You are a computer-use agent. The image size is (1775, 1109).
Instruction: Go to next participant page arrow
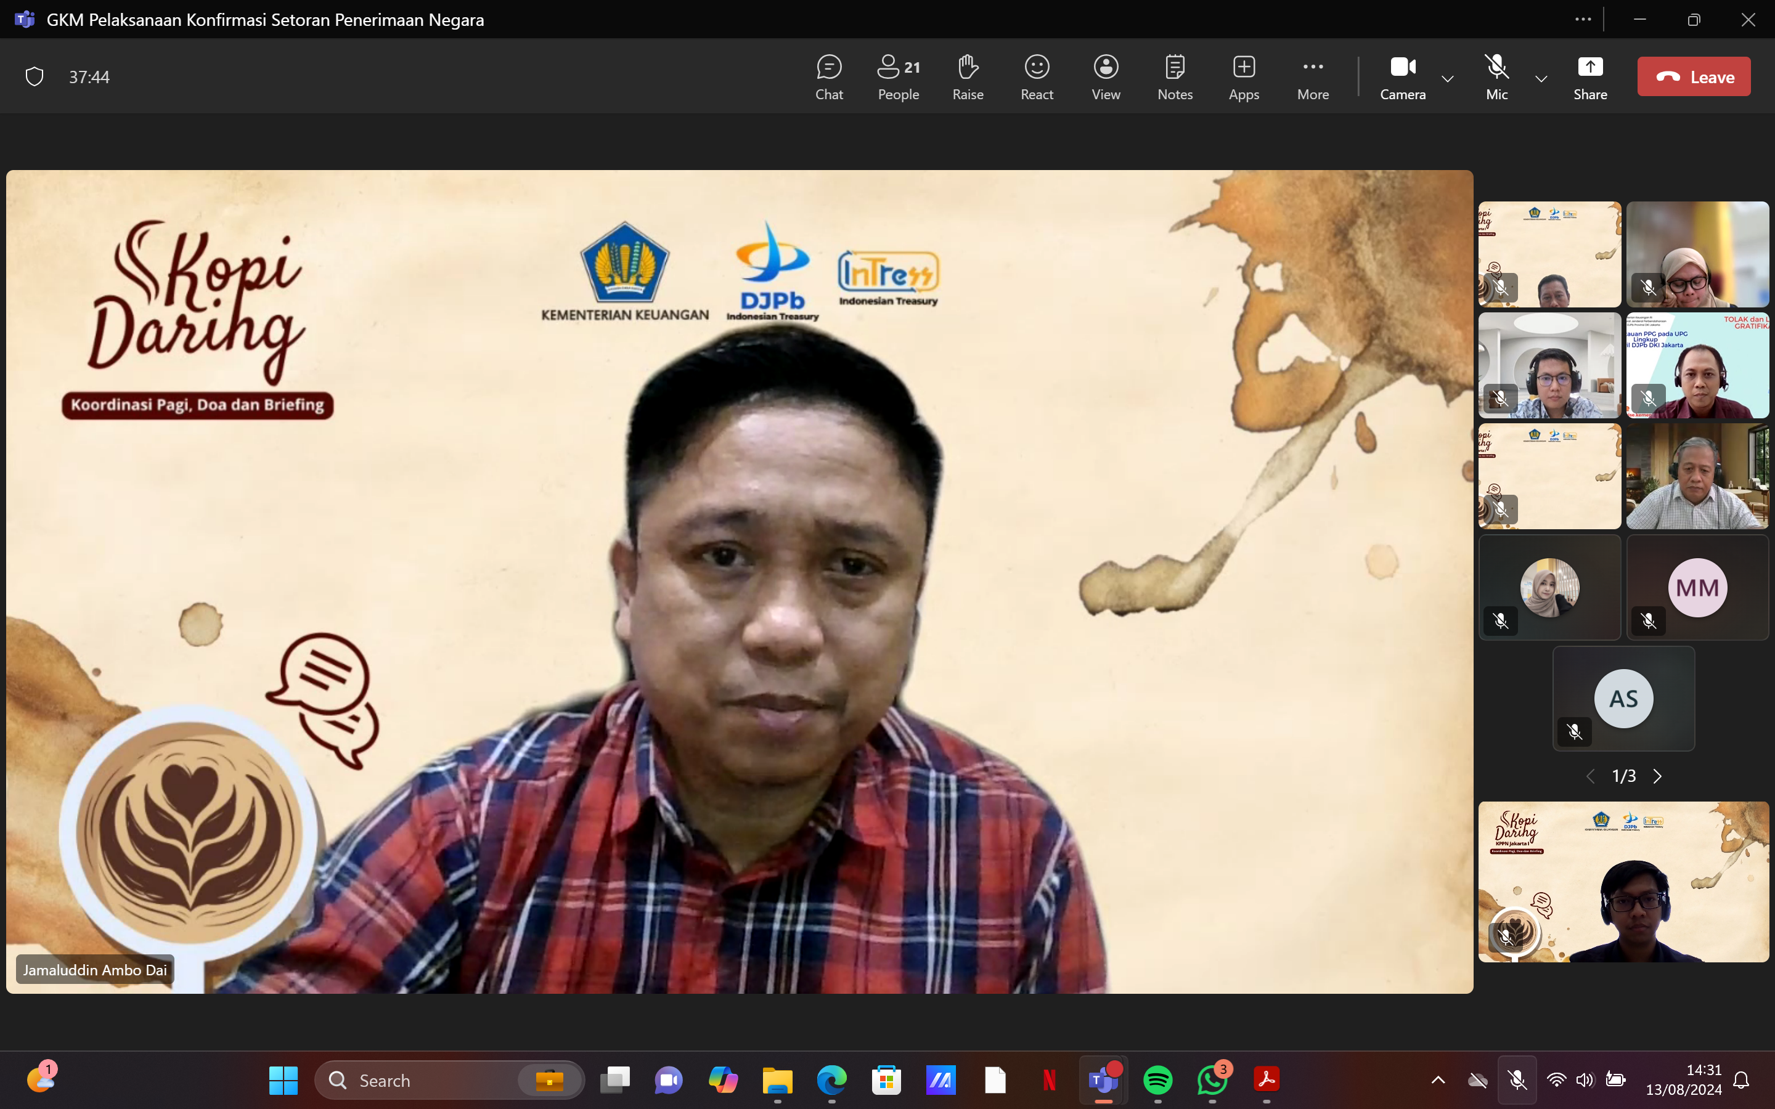coord(1658,776)
